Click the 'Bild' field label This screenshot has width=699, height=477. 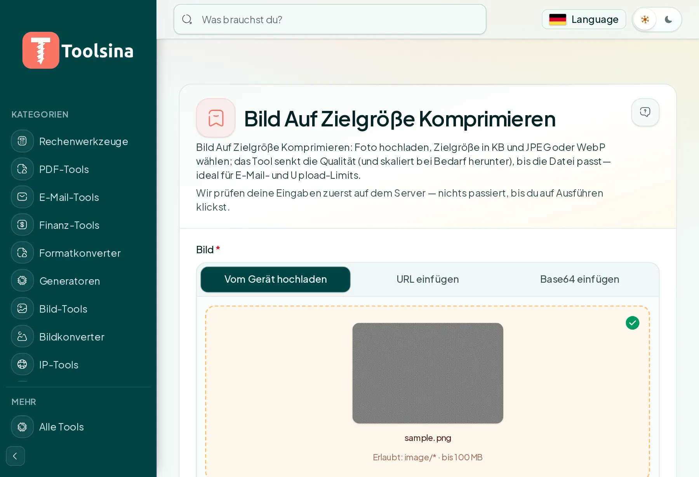pos(205,250)
